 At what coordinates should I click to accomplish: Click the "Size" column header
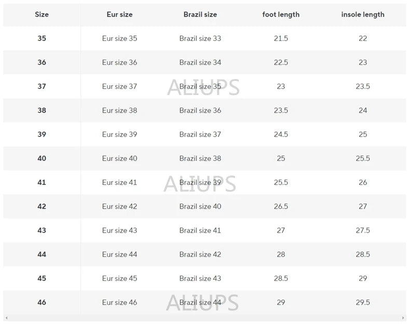pyautogui.click(x=42, y=15)
